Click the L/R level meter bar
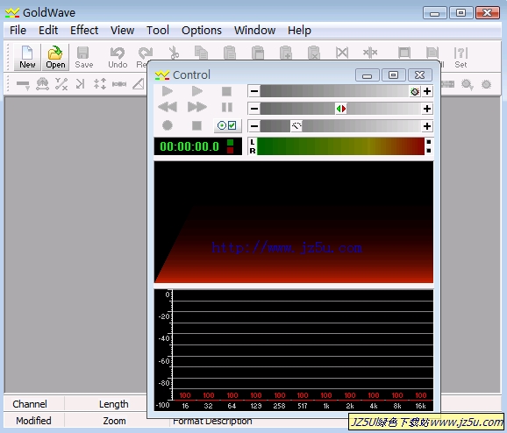Viewport: 507px width, 433px height. [340, 146]
